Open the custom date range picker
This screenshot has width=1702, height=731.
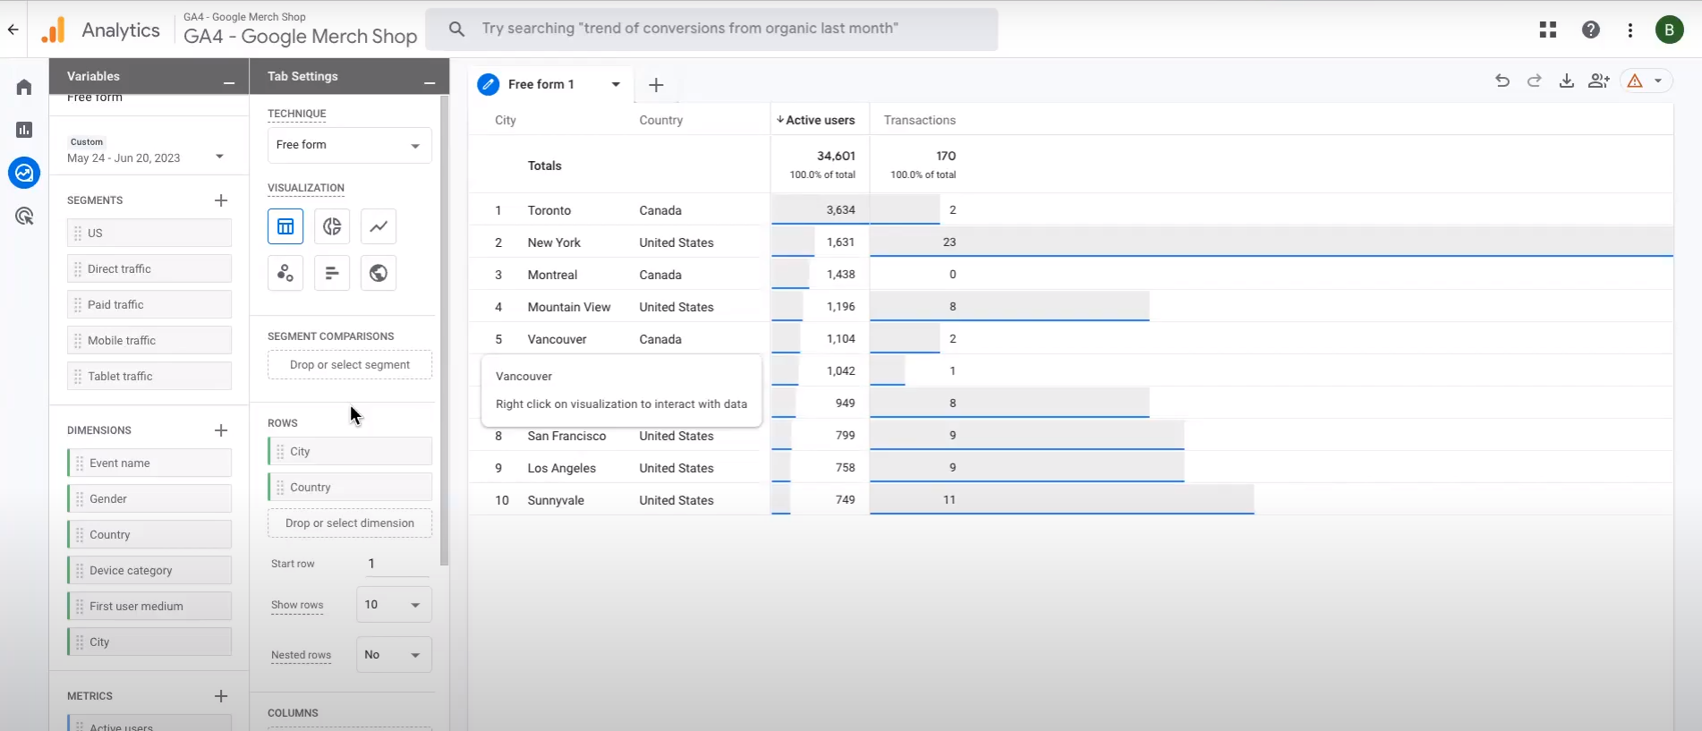coord(148,157)
